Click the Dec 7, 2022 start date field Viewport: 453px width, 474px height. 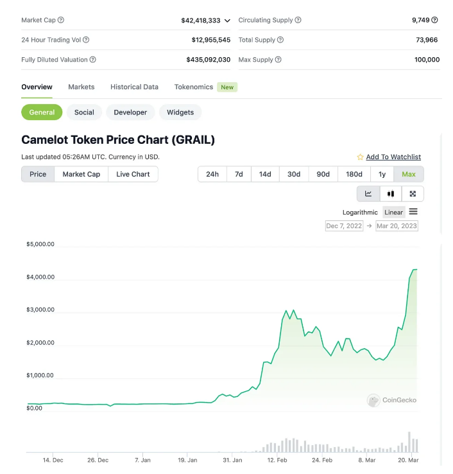click(344, 226)
